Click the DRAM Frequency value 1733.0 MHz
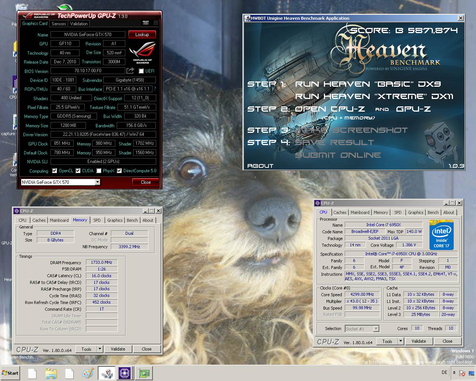Screen dimensions: 476x381 coord(102,262)
